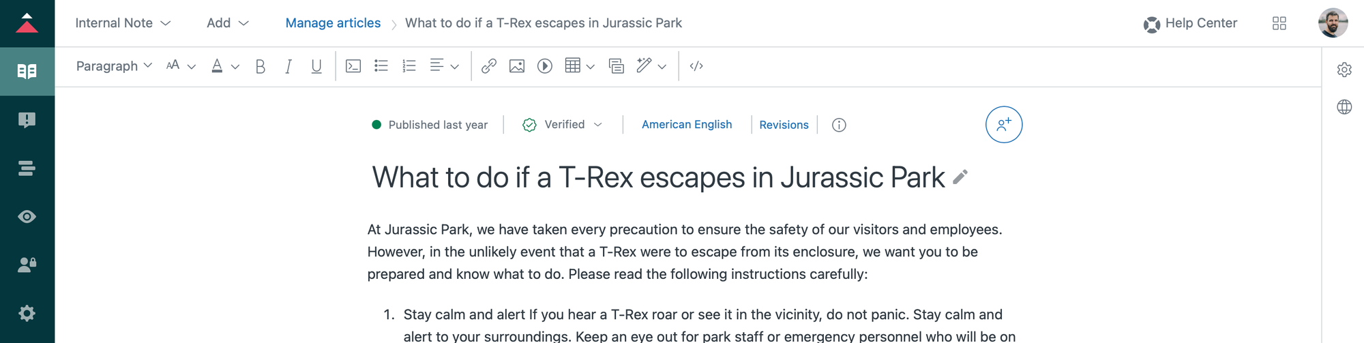Click the article title heading

click(658, 177)
